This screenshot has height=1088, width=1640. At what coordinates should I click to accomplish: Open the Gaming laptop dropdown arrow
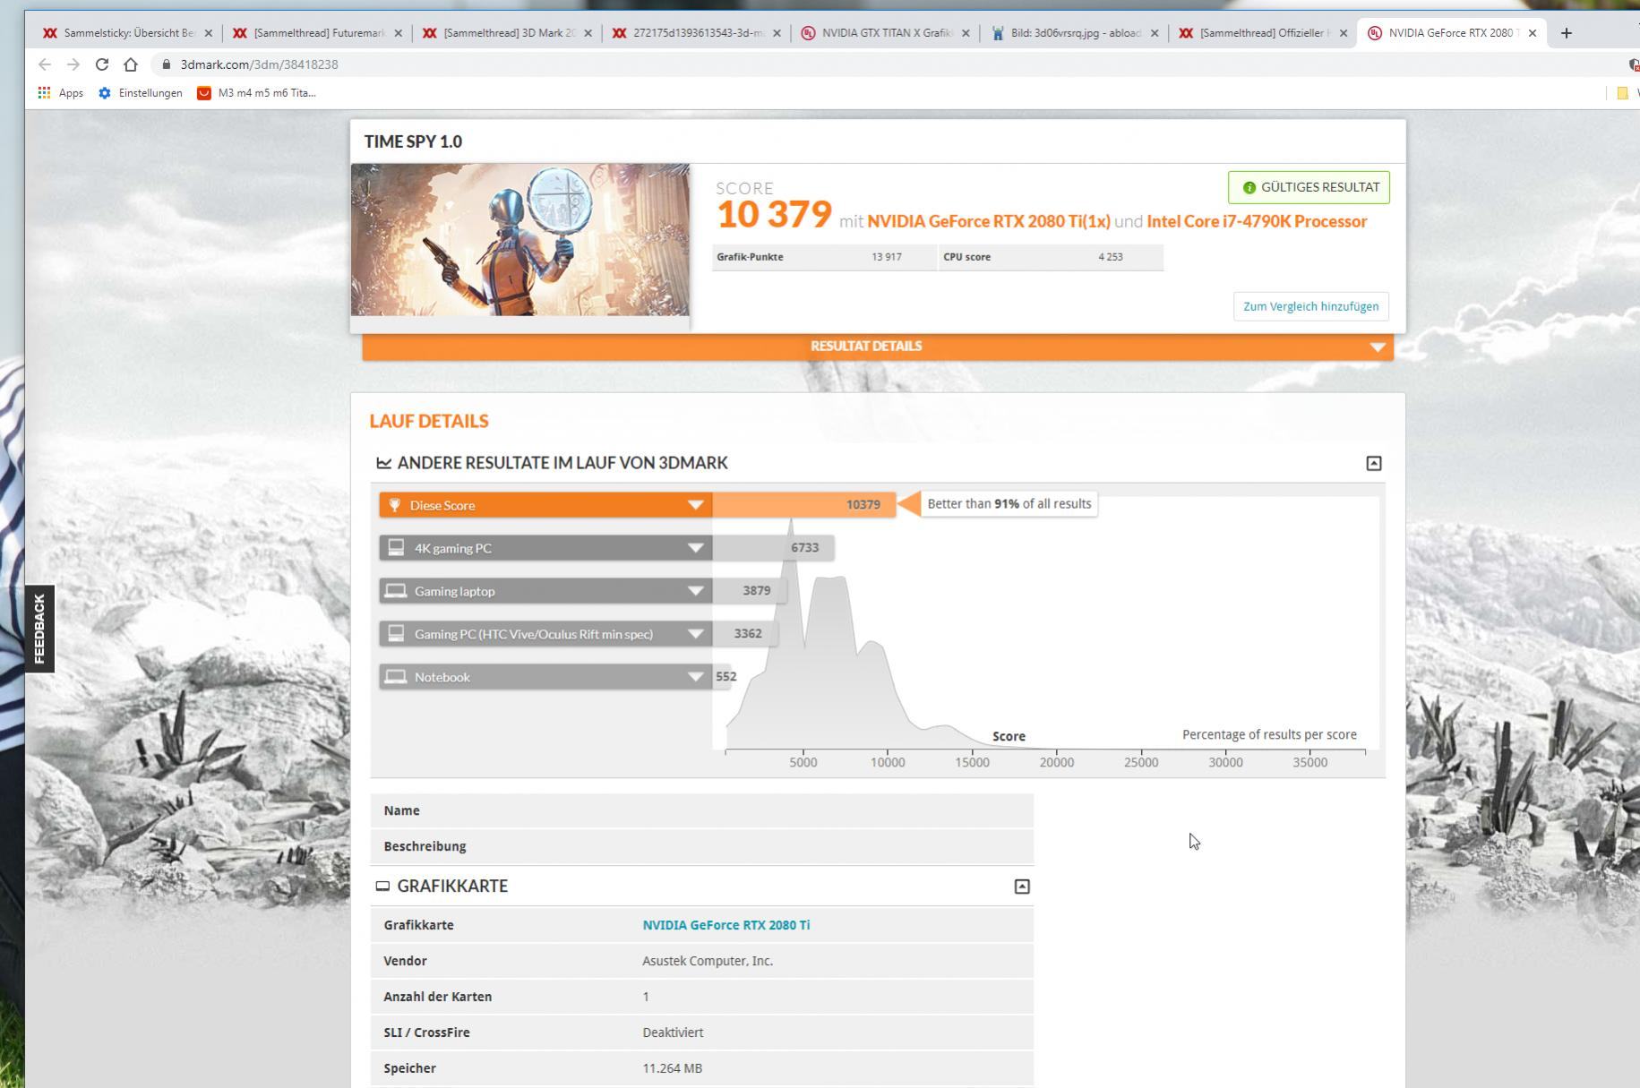click(x=695, y=591)
